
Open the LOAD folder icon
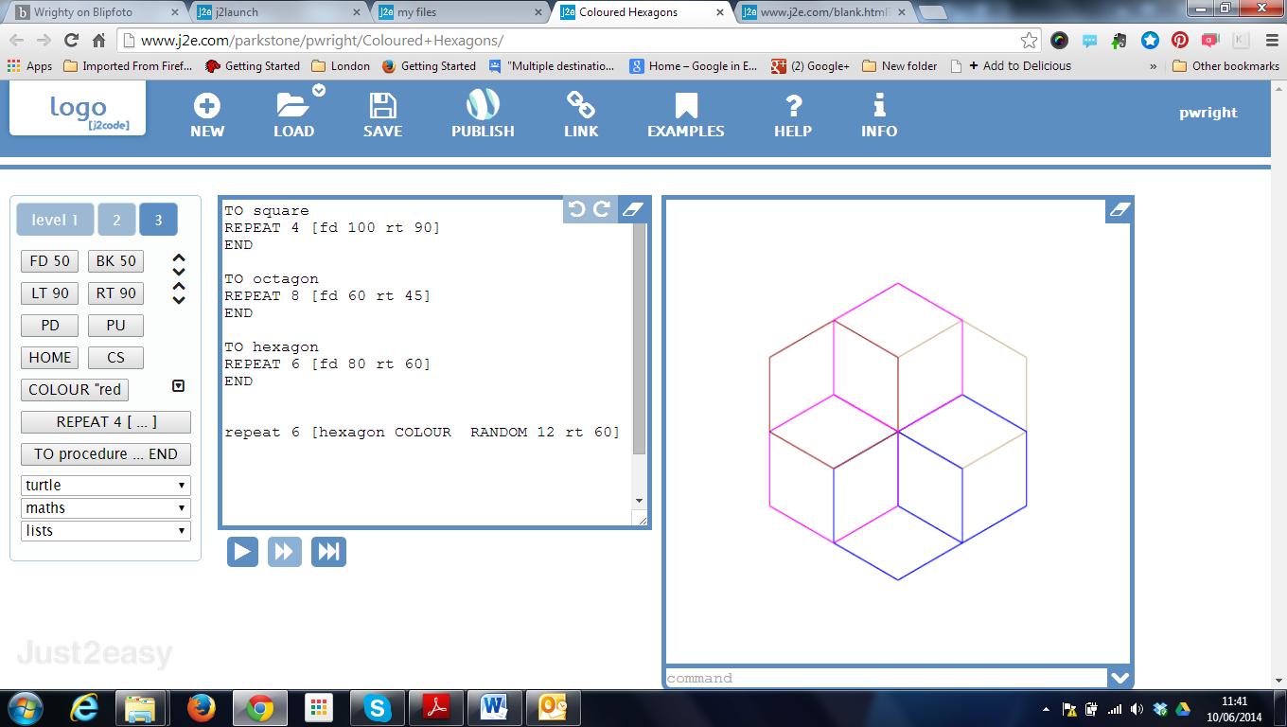coord(293,105)
